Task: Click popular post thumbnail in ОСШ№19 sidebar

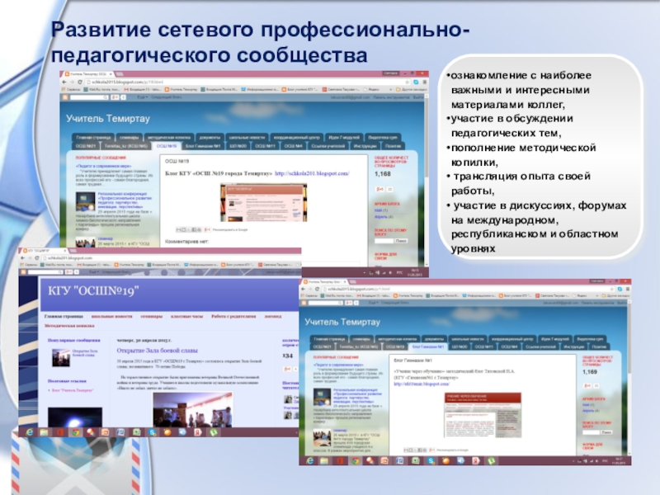Action: click(61, 358)
